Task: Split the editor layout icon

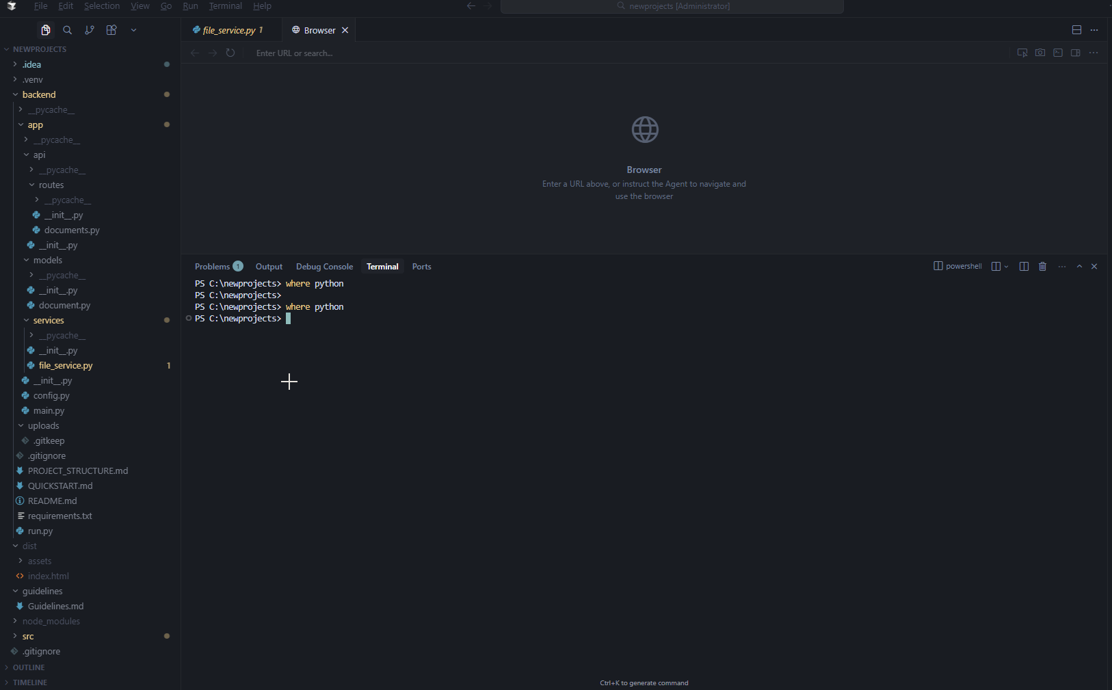Action: click(x=1076, y=30)
